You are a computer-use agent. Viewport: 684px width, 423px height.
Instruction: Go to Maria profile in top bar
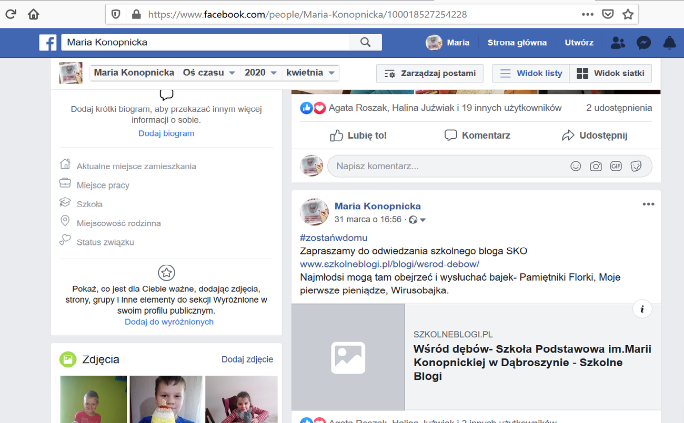tap(448, 43)
